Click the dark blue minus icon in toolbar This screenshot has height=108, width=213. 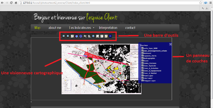pos(110,36)
